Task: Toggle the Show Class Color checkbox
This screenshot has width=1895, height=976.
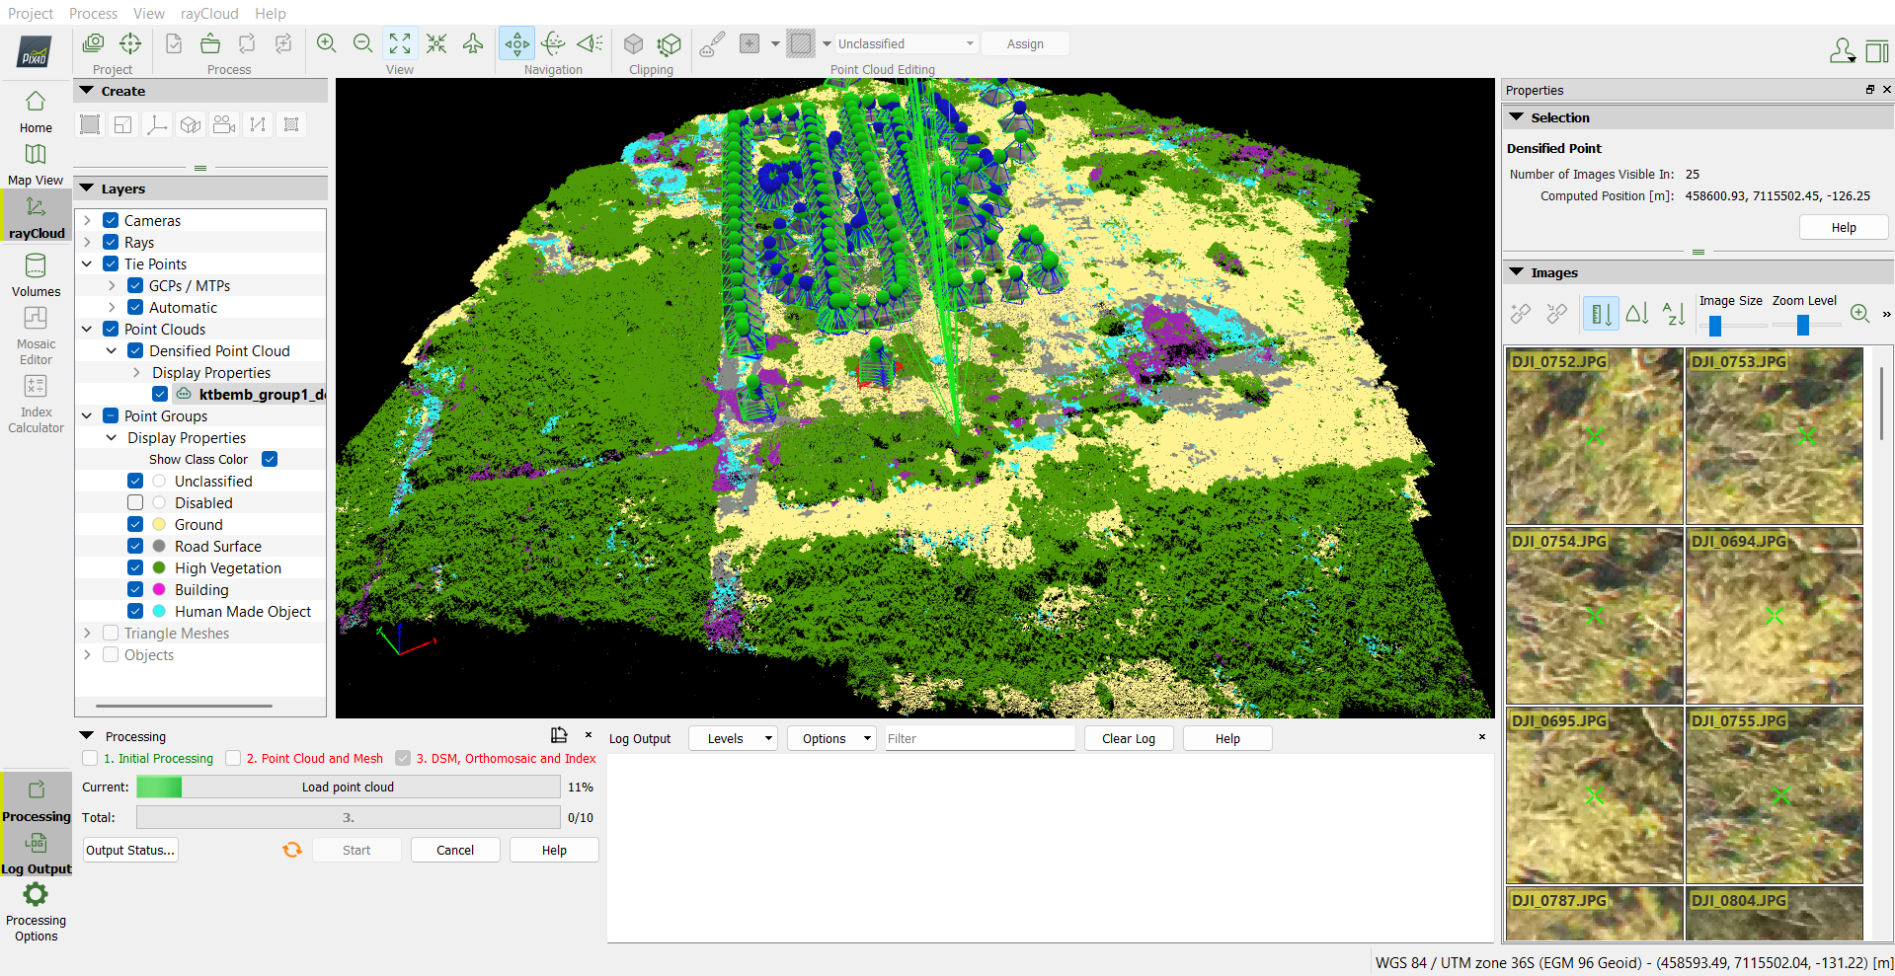Action: coord(270,459)
